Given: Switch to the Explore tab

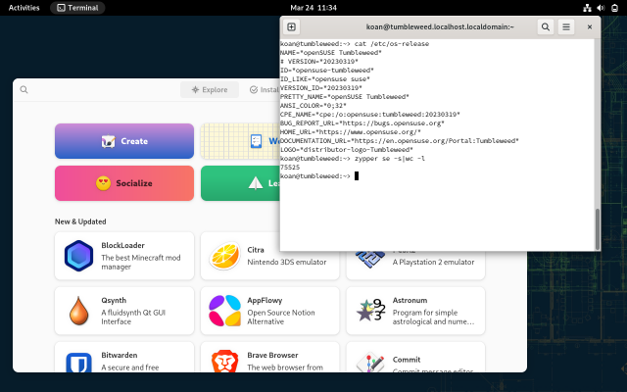Looking at the screenshot, I should 210,90.
